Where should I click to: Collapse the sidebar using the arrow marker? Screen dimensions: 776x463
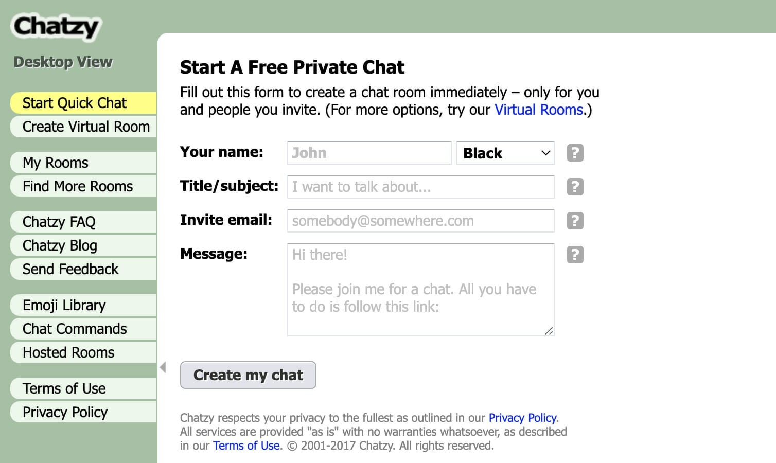click(x=162, y=367)
